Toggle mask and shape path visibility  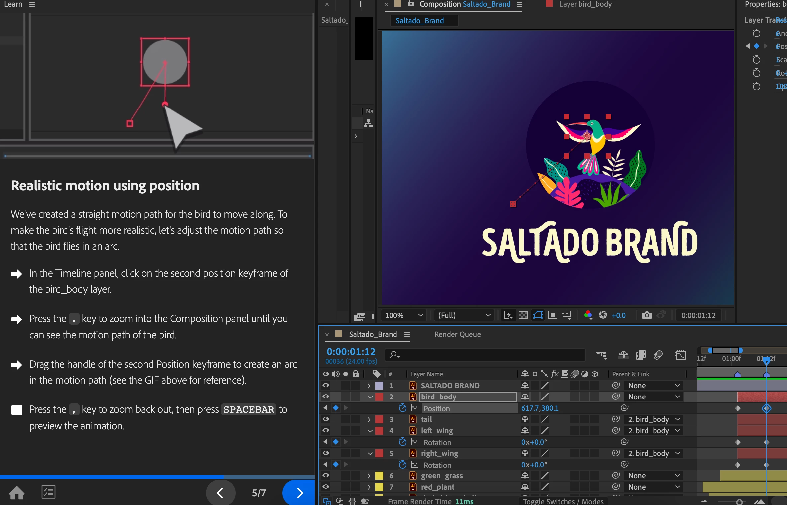click(538, 315)
